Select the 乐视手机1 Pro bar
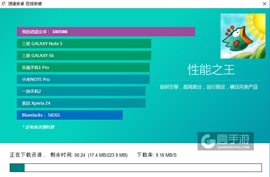The height and width of the screenshot is (177, 270). 83,68
